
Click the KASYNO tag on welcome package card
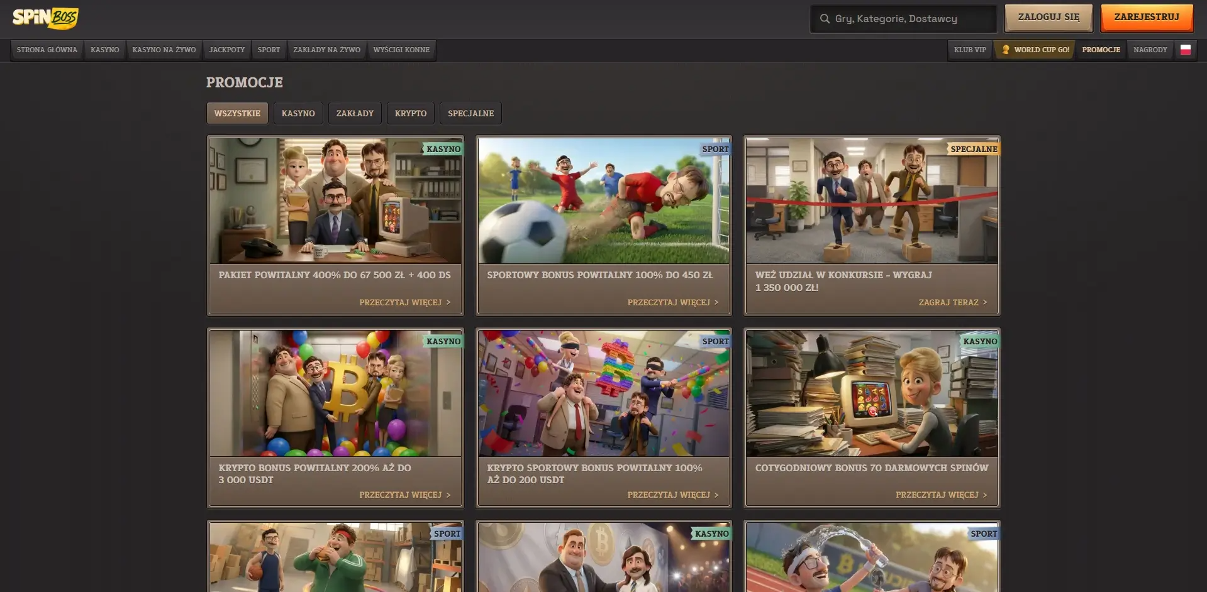tap(443, 149)
